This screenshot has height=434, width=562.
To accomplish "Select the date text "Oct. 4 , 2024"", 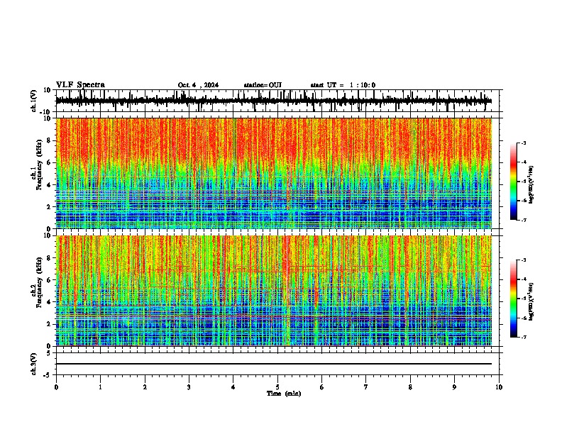I will pyautogui.click(x=198, y=85).
